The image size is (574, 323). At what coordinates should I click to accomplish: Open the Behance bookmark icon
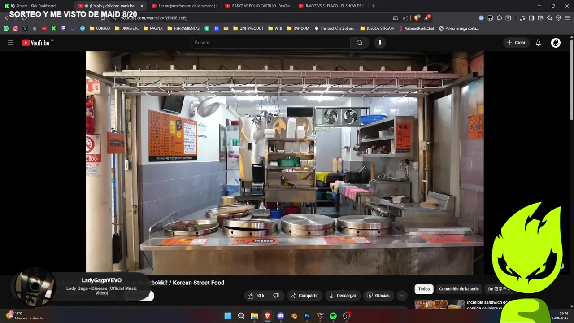[x=217, y=28]
